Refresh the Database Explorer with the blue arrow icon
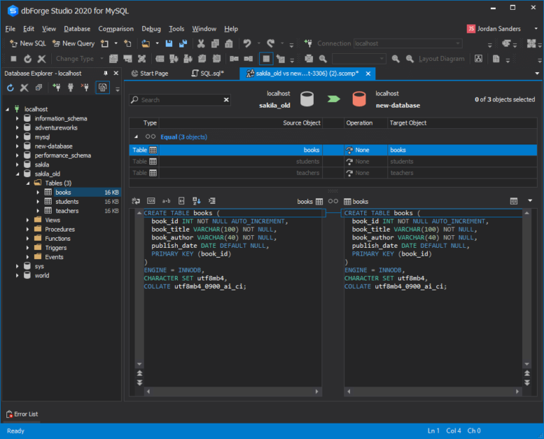 pos(11,88)
